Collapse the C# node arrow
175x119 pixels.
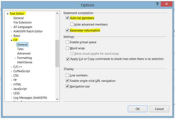[x=11, y=40]
